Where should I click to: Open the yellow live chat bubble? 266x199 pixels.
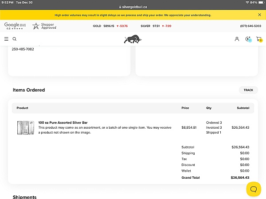(x=254, y=189)
